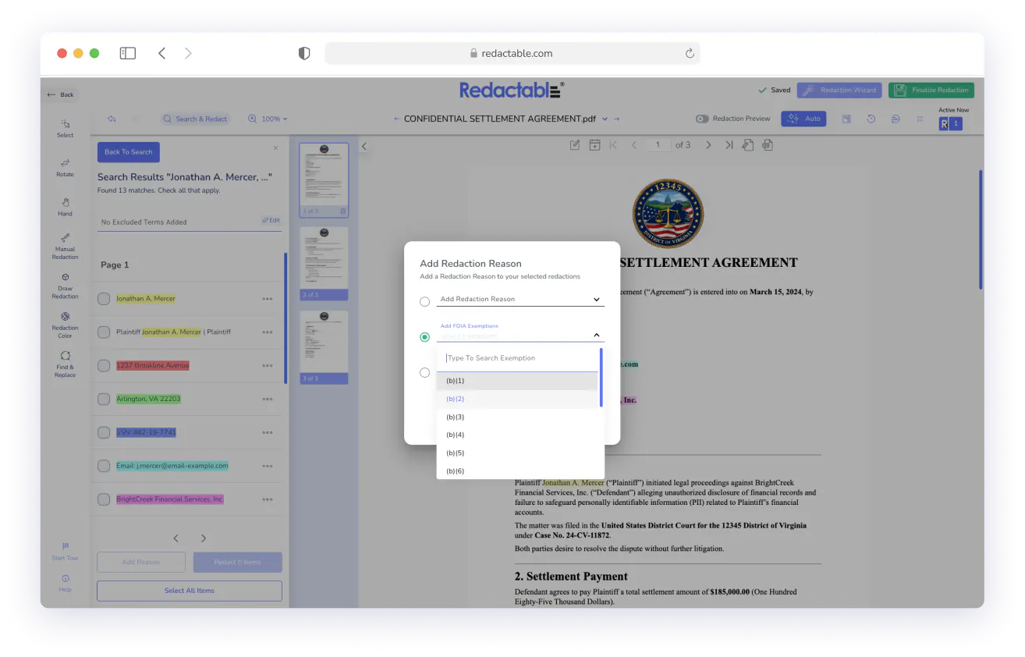This screenshot has height=657, width=1025.
Task: Switch to the Hand tool
Action: [x=66, y=207]
